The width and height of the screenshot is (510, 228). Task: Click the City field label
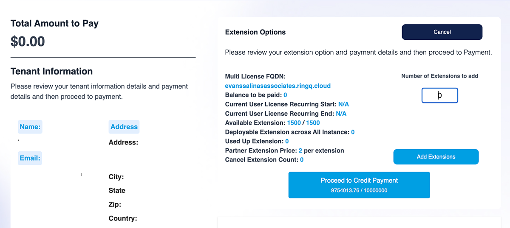pos(116,177)
